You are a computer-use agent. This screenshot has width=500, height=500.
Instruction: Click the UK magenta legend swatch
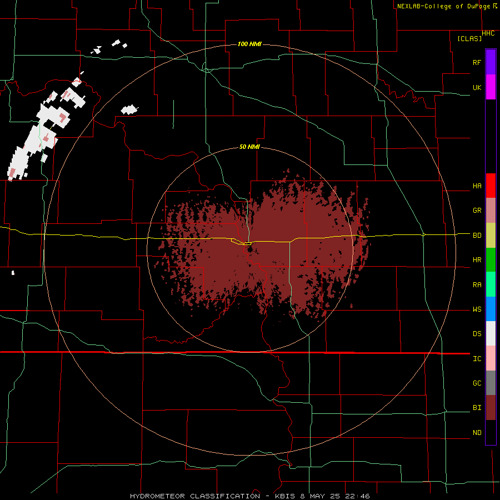pos(491,87)
